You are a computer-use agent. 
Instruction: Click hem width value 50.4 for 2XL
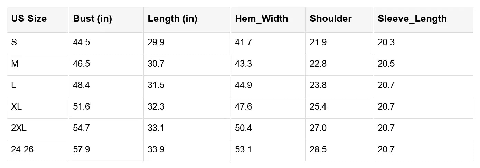point(243,128)
